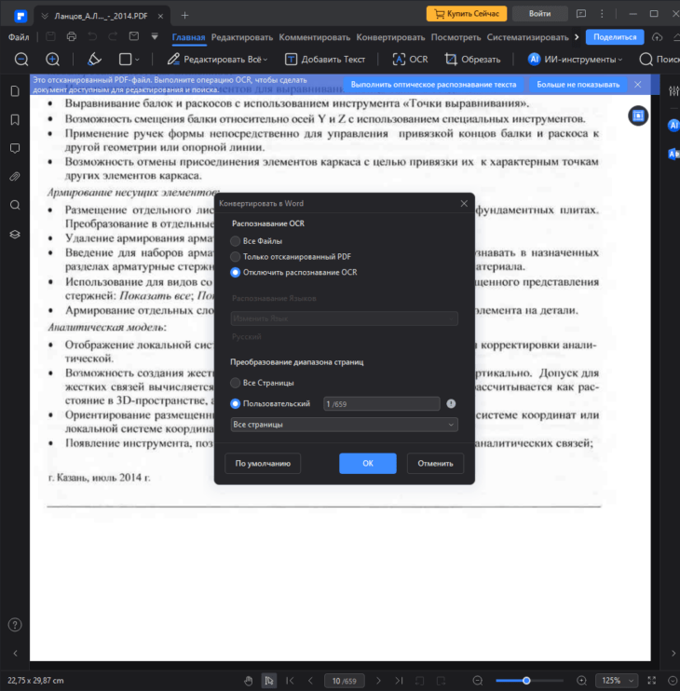Switch to the Главная tab
This screenshot has width=680, height=691.
pos(188,37)
